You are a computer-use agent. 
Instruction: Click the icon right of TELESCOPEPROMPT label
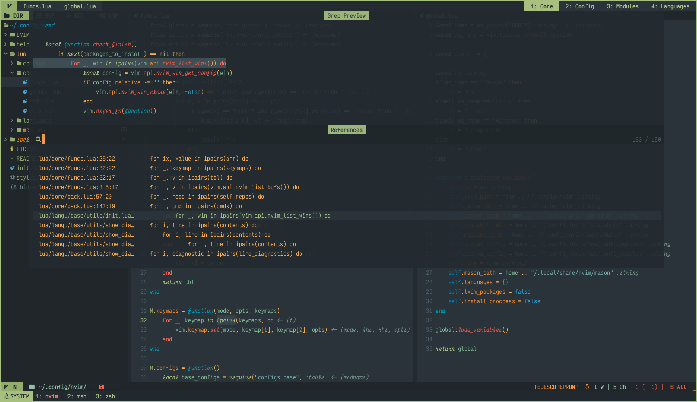587,387
